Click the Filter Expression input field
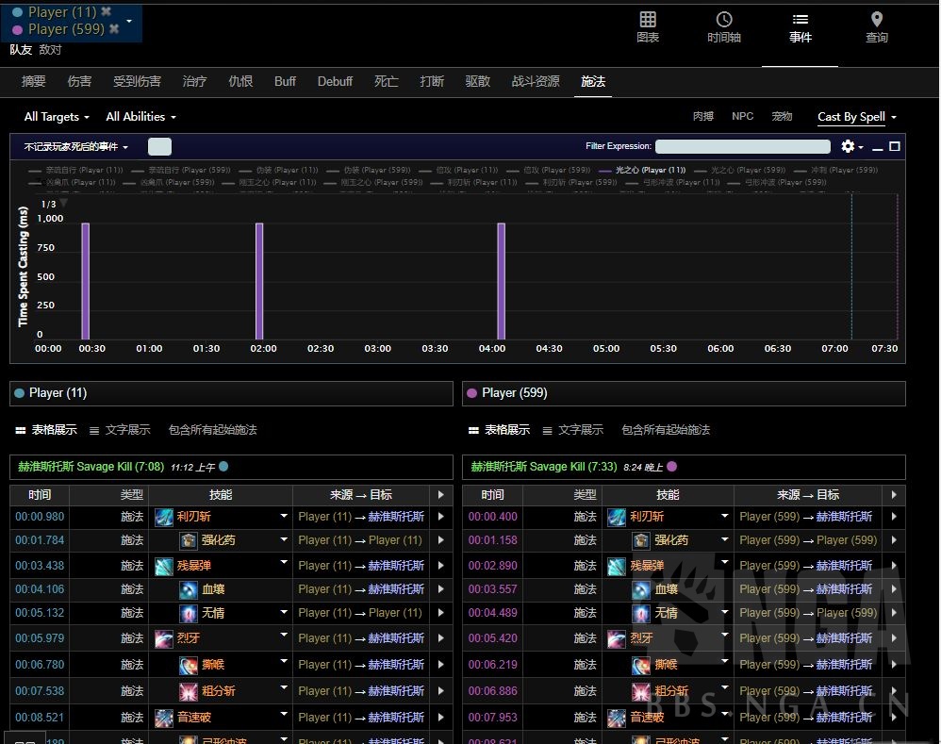The image size is (941, 744). [x=742, y=146]
